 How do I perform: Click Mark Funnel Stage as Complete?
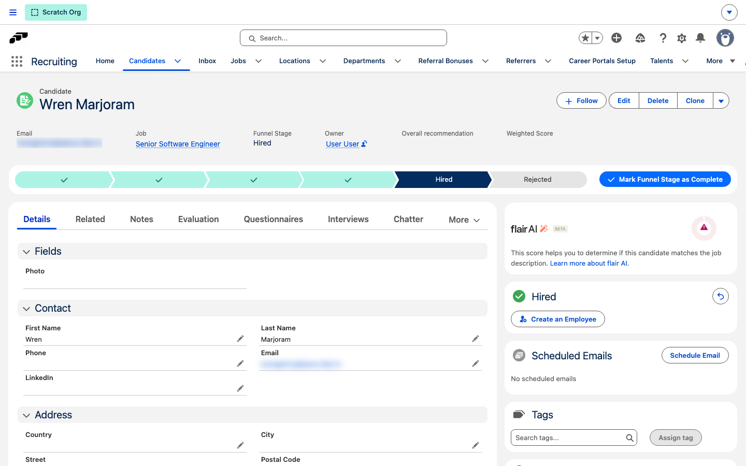(x=665, y=180)
